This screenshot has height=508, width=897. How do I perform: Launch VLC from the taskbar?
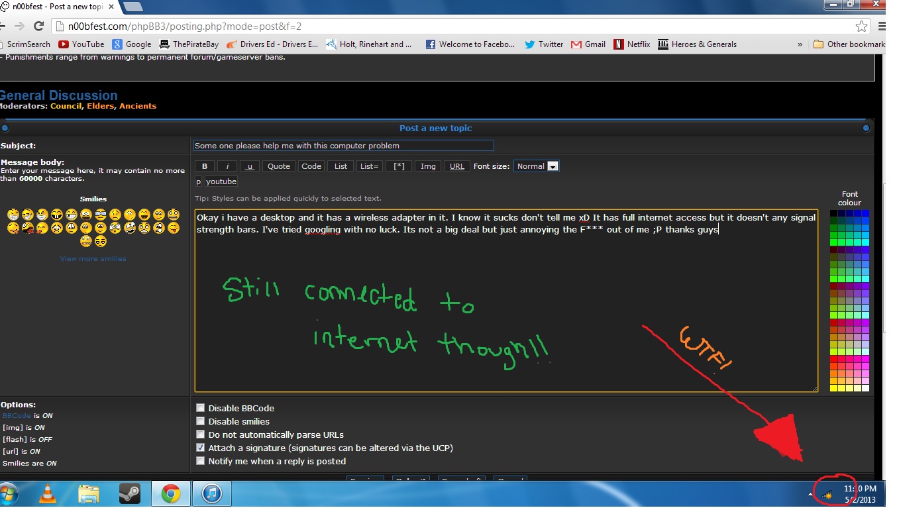click(48, 493)
